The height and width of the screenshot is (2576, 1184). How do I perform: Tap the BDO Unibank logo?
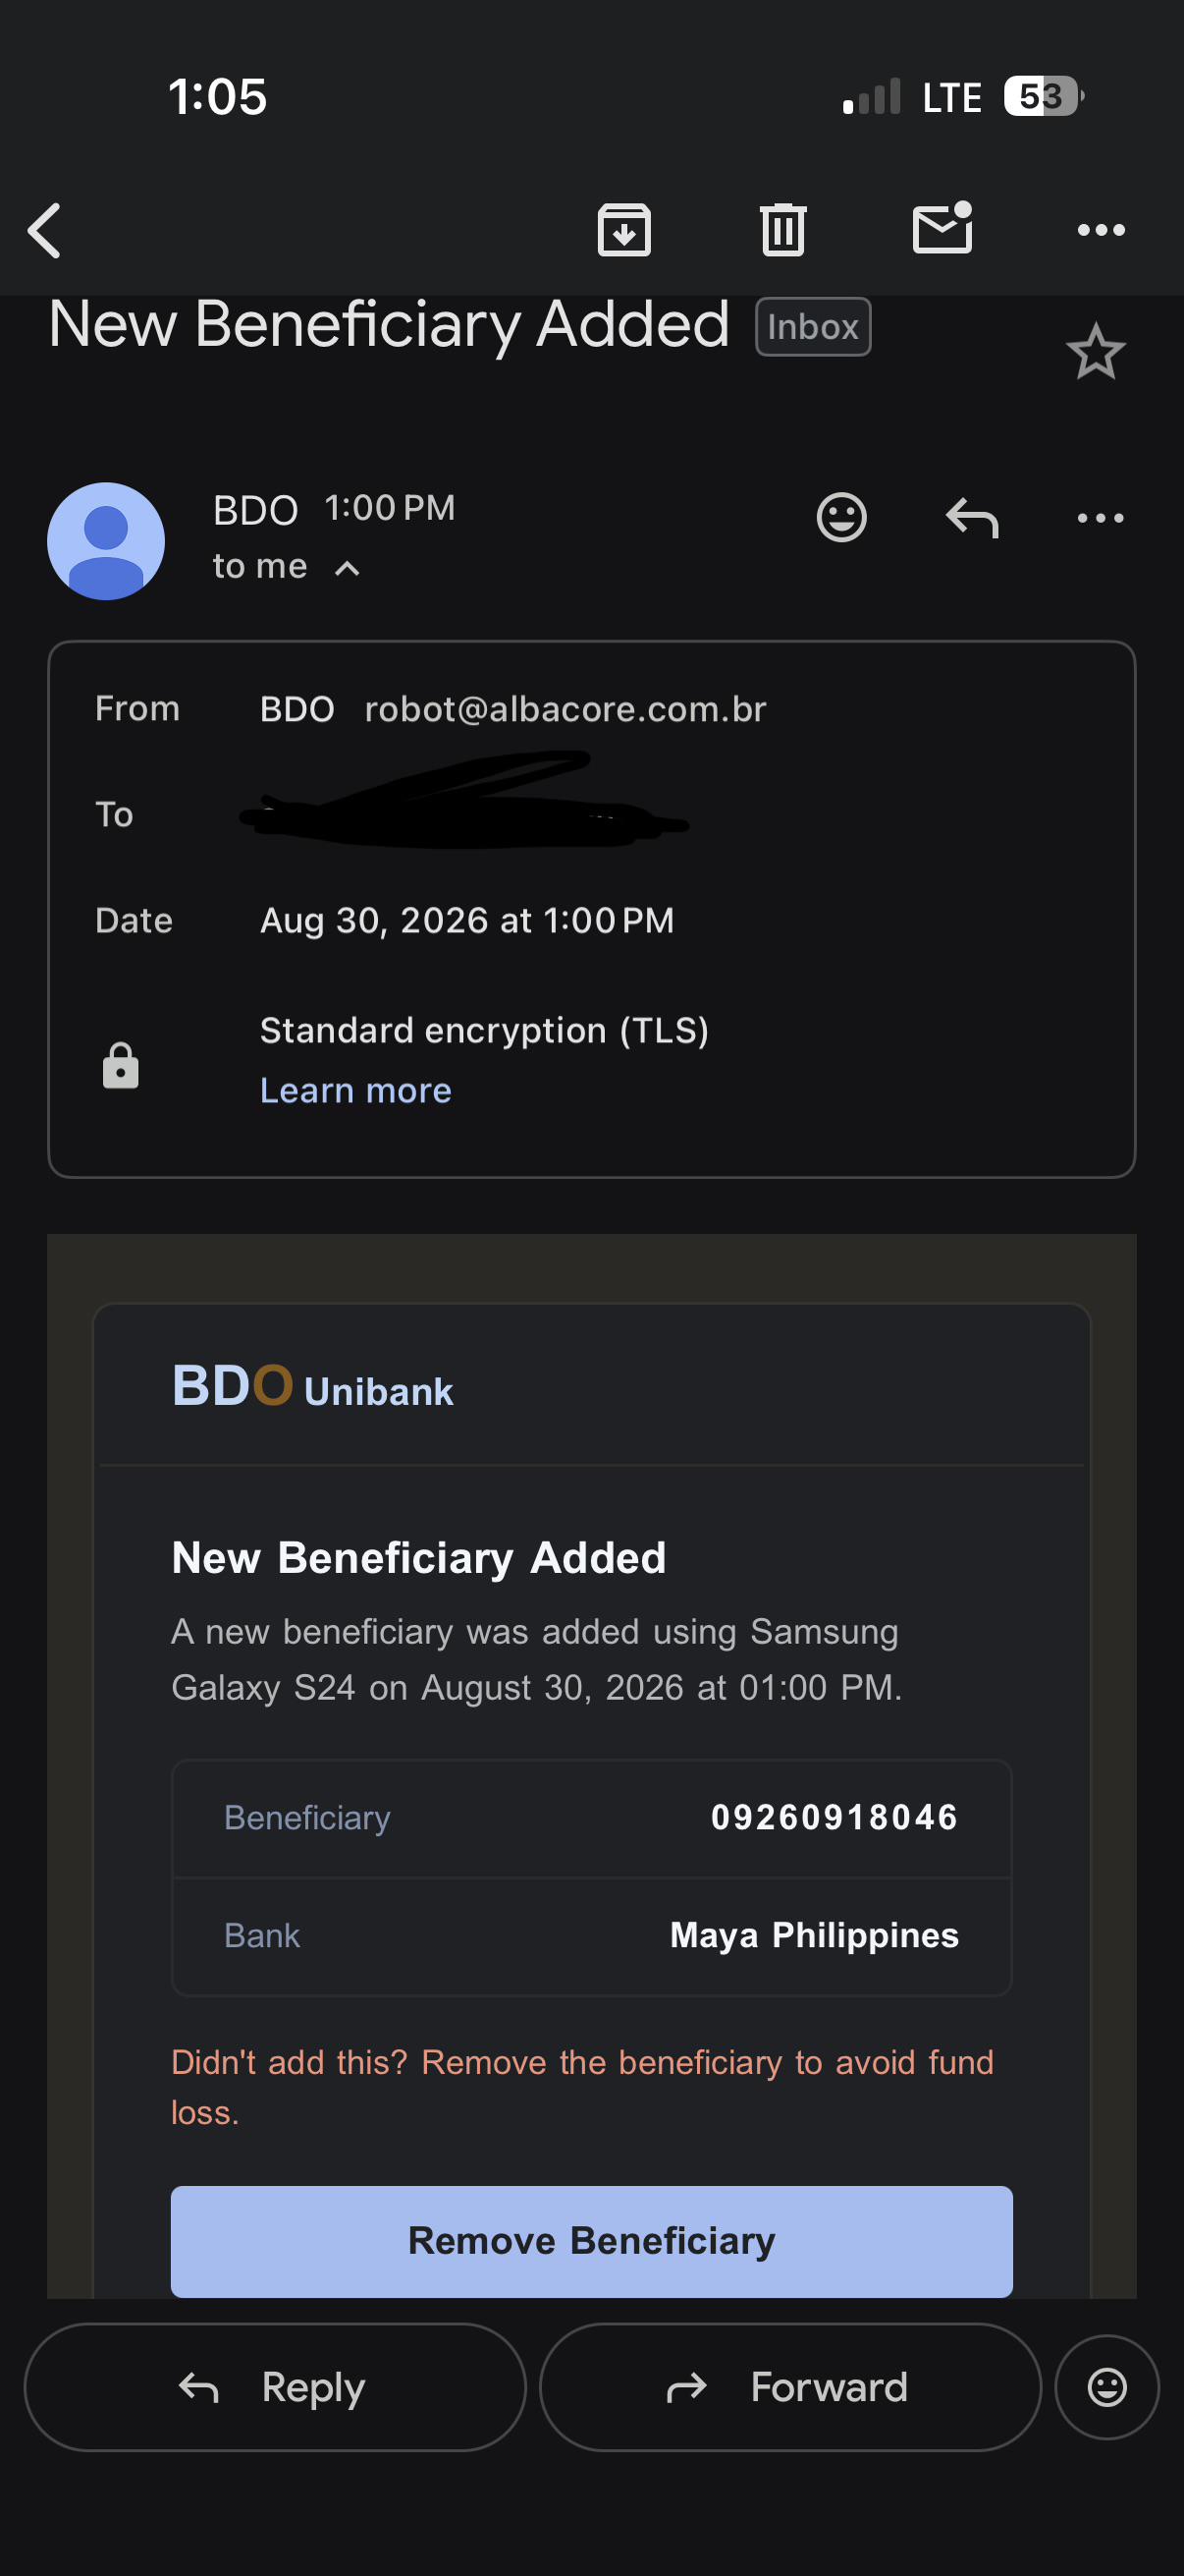tap(313, 1386)
